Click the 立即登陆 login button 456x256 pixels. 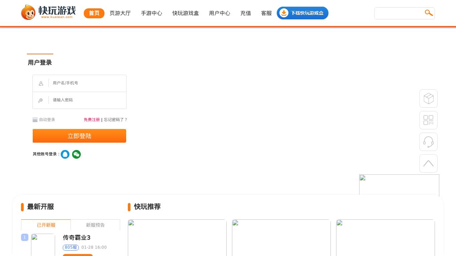pyautogui.click(x=79, y=136)
